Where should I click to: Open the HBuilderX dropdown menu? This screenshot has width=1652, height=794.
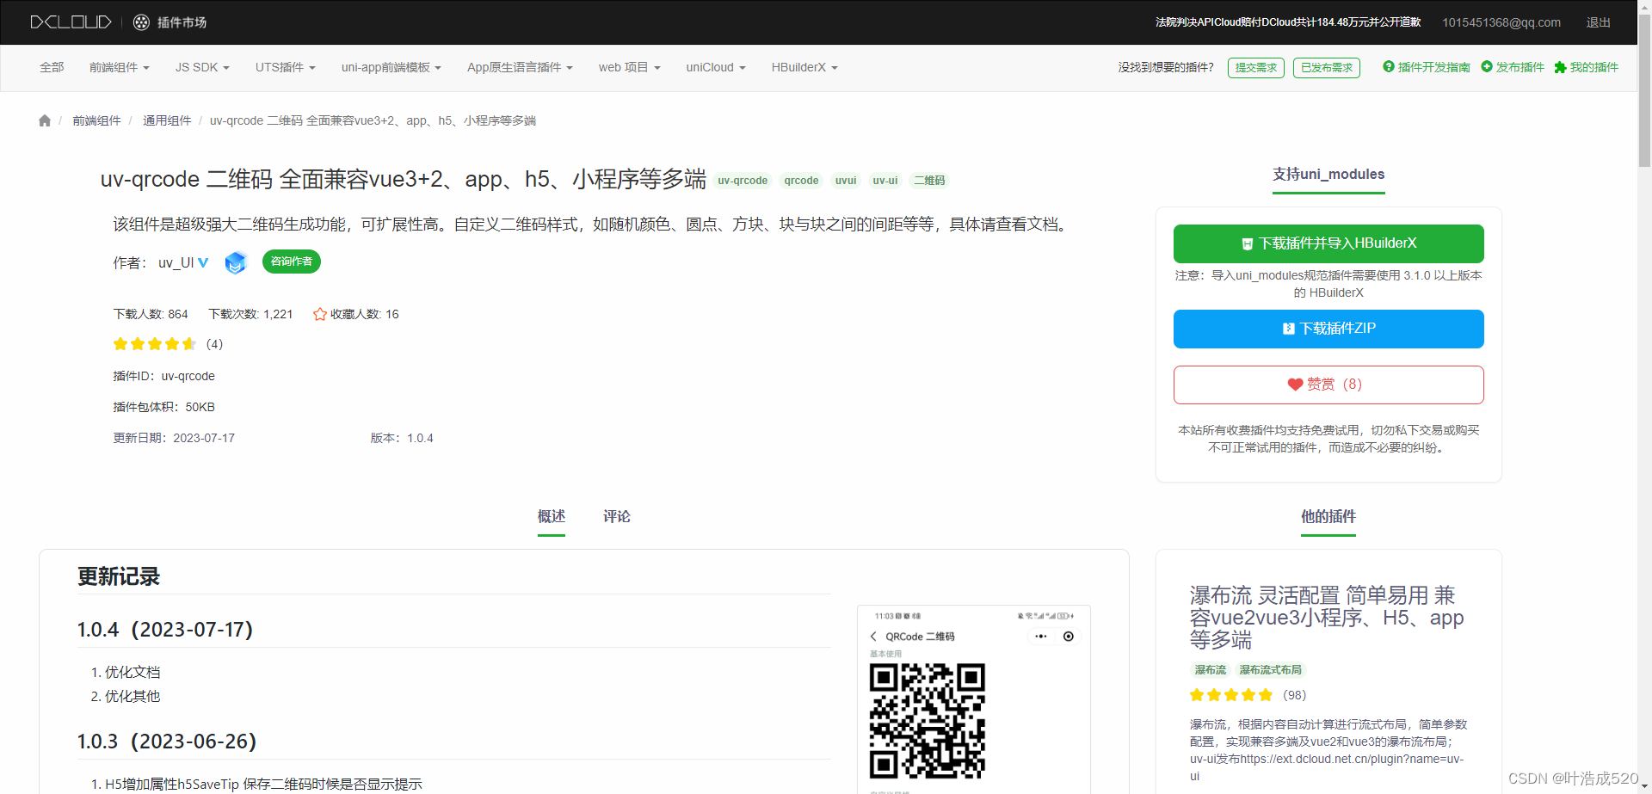point(804,67)
